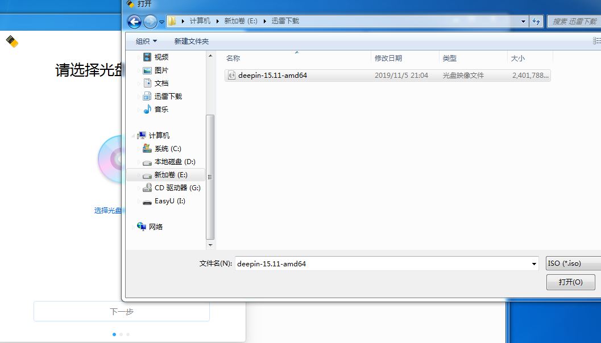
Task: Click sidebar scrollbar down arrow
Action: tap(210, 245)
